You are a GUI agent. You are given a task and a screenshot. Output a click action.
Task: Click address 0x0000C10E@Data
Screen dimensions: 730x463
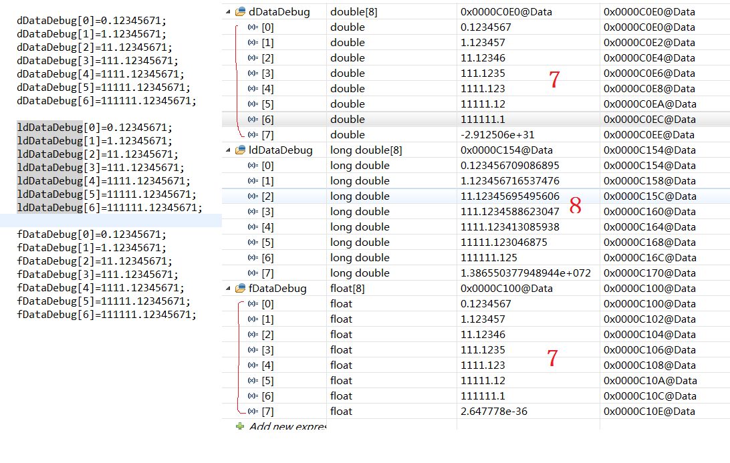click(650, 411)
